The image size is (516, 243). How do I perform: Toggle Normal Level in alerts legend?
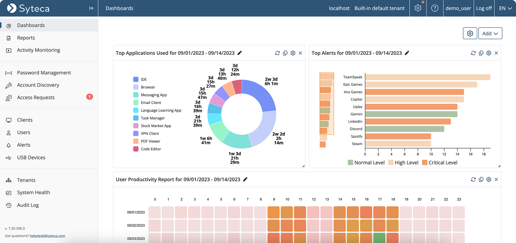(366, 163)
